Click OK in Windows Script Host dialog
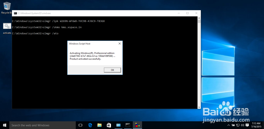Image resolution: width=264 pixels, height=129 pixels. (x=112, y=70)
